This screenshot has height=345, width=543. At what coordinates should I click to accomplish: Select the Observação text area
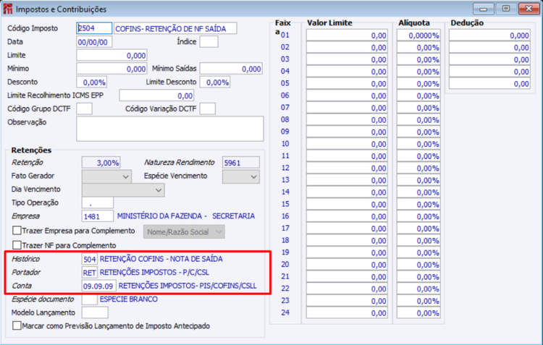[169, 129]
